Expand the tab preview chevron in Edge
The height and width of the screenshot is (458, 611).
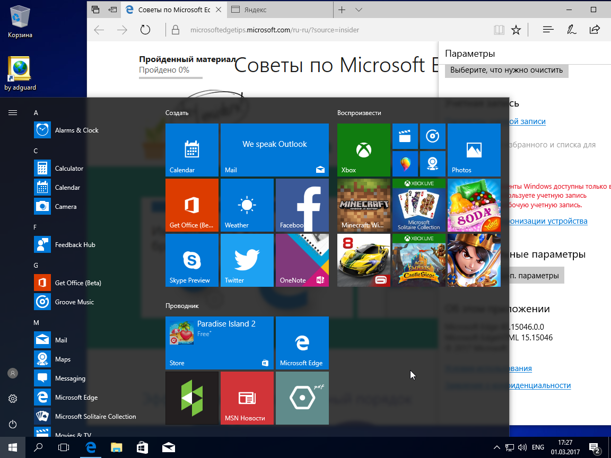point(359,10)
